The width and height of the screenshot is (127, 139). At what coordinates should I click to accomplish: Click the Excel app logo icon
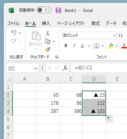point(11,10)
